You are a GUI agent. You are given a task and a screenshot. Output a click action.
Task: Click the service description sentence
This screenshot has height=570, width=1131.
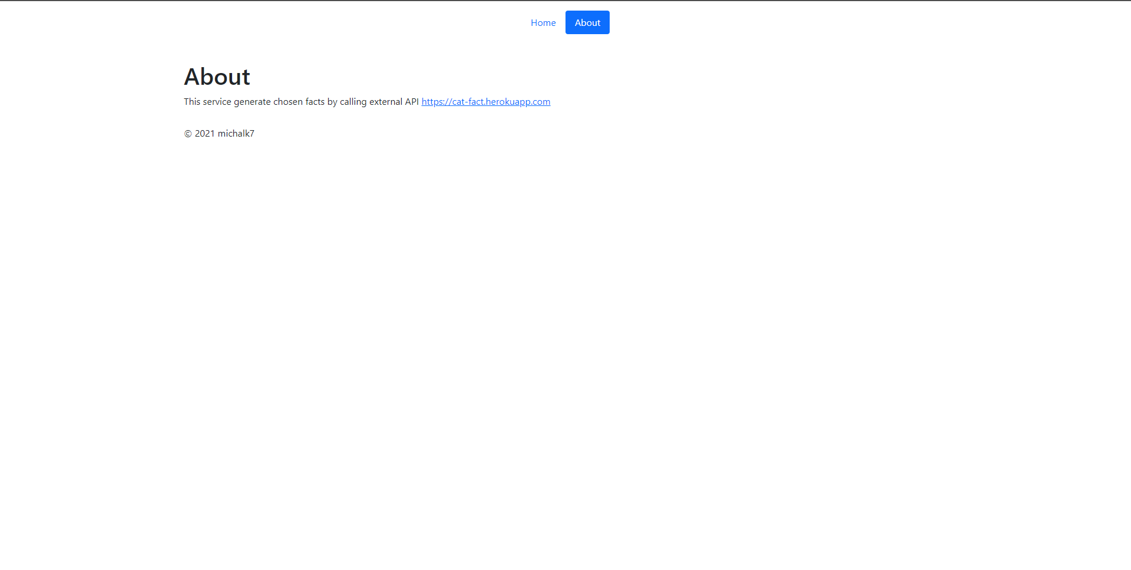pyautogui.click(x=300, y=101)
